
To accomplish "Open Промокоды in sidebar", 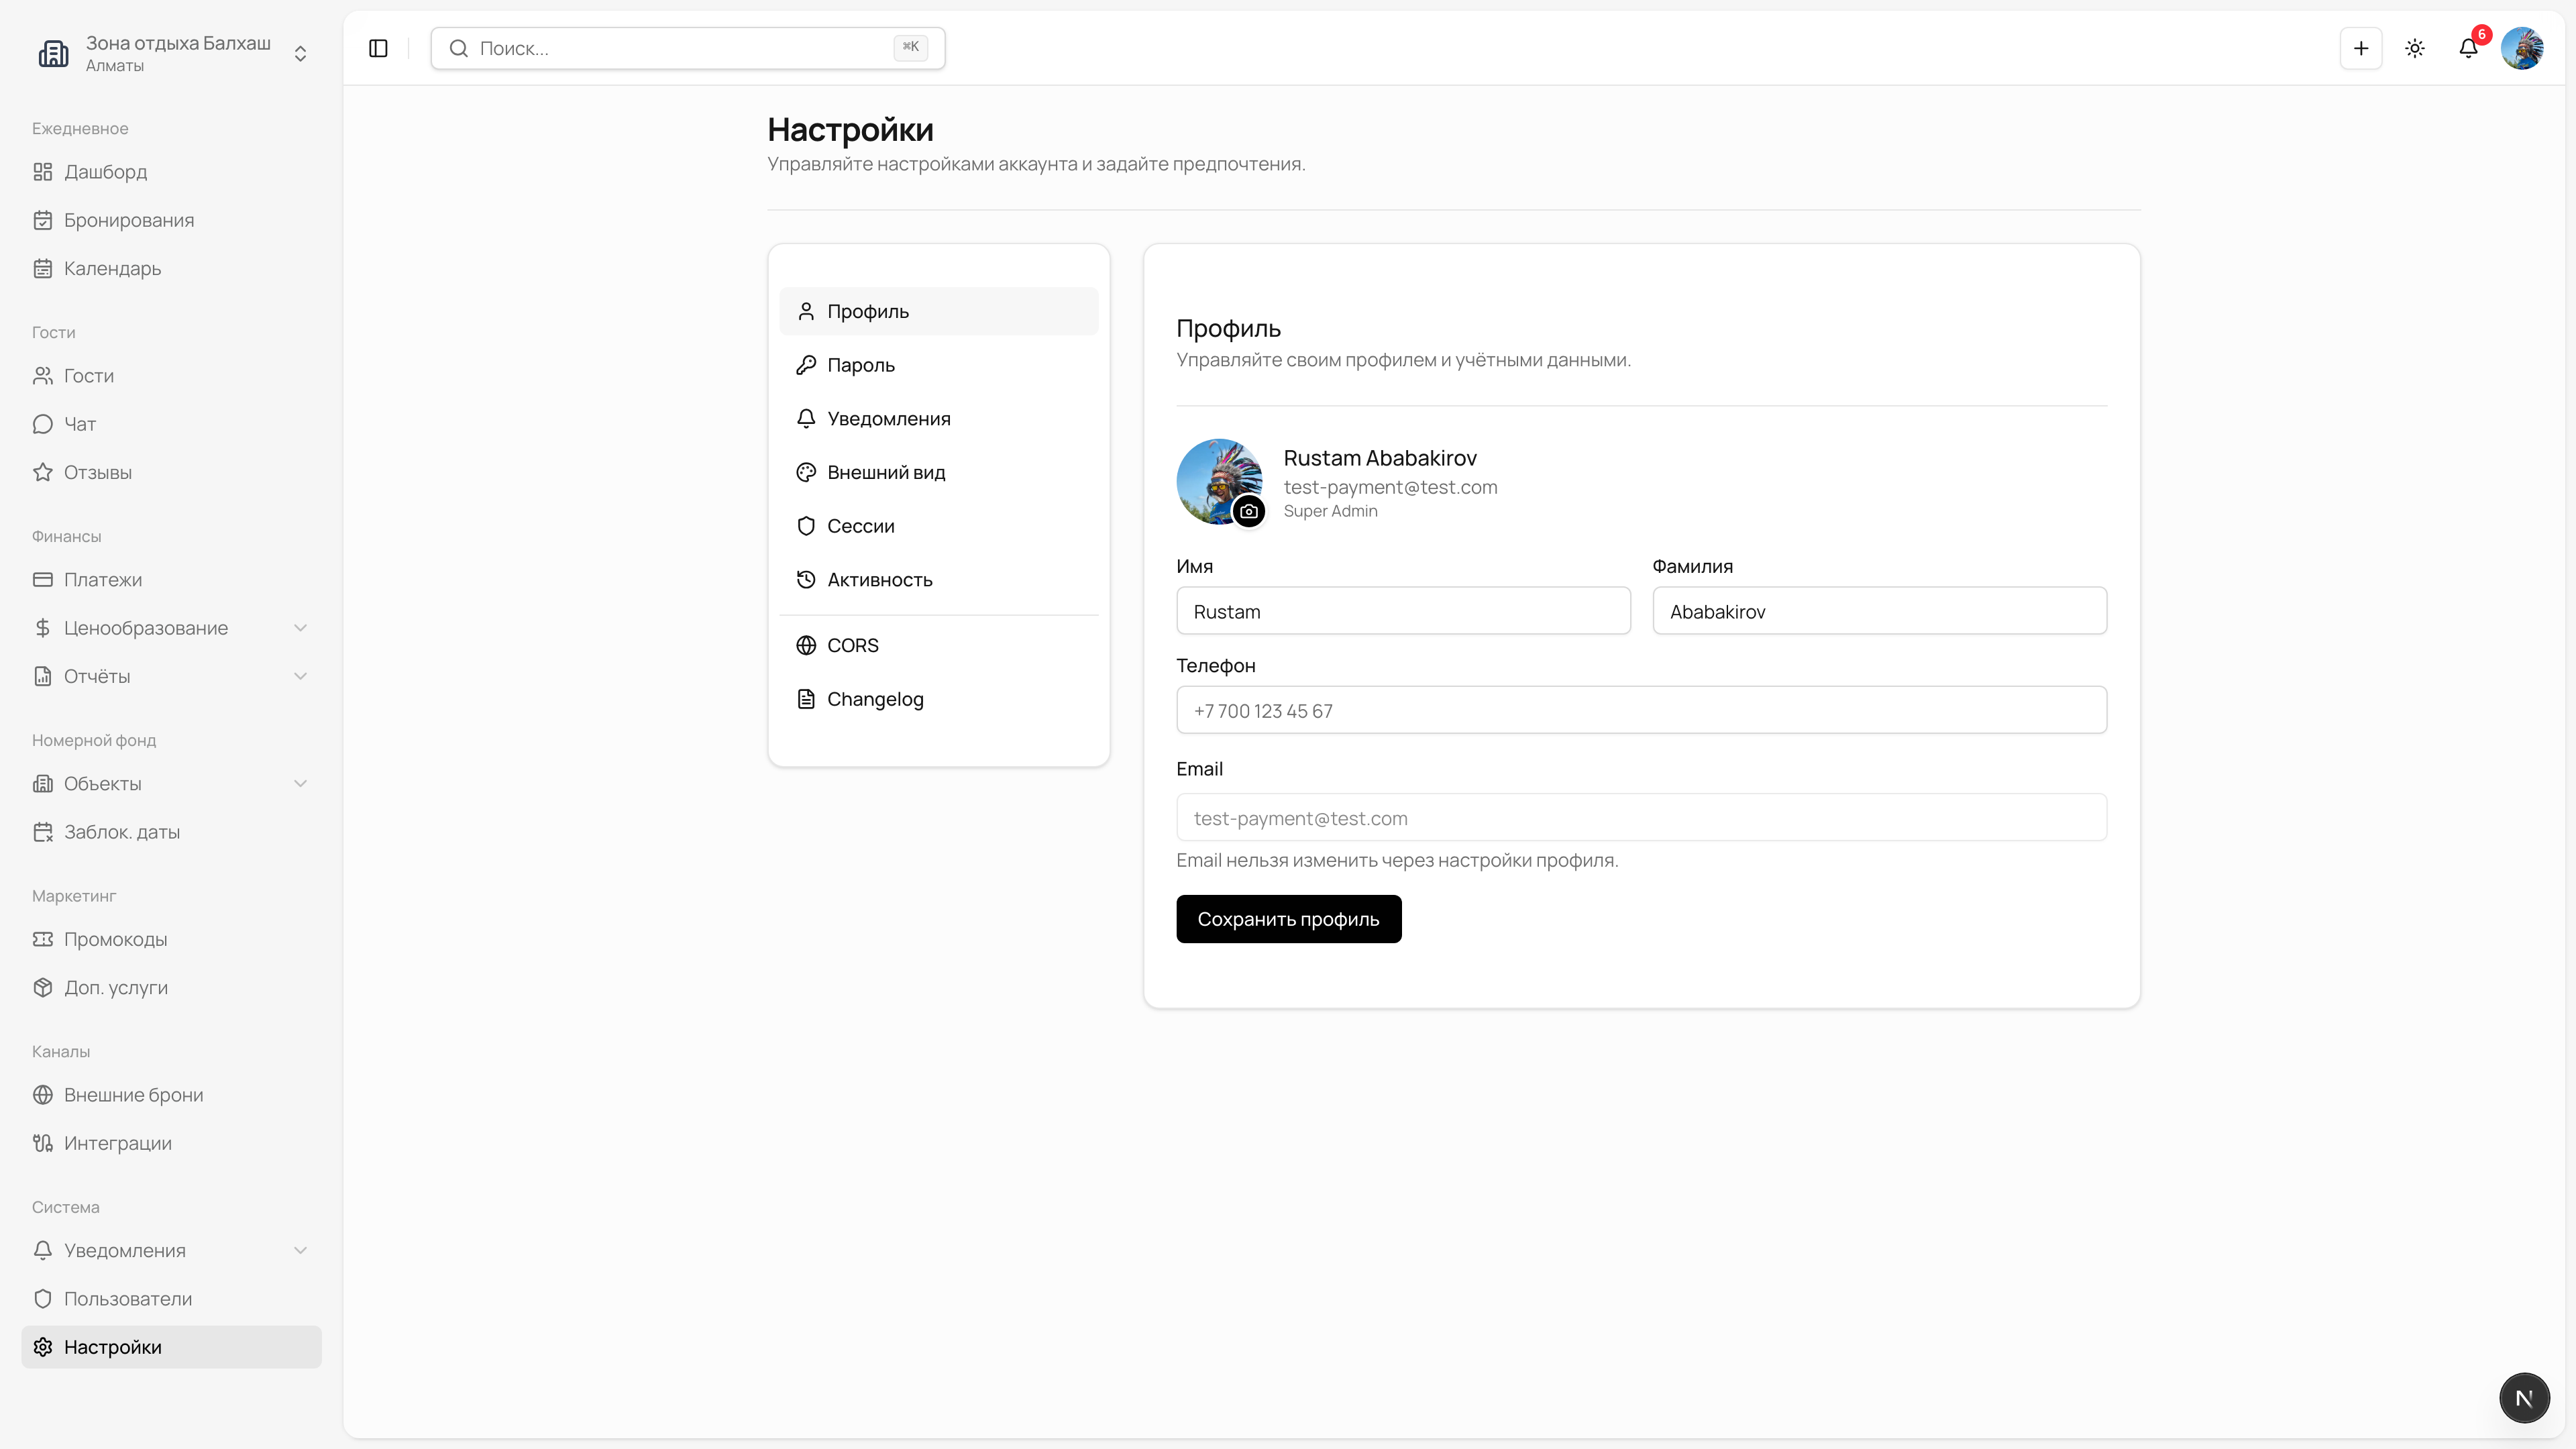I will pyautogui.click(x=115, y=939).
